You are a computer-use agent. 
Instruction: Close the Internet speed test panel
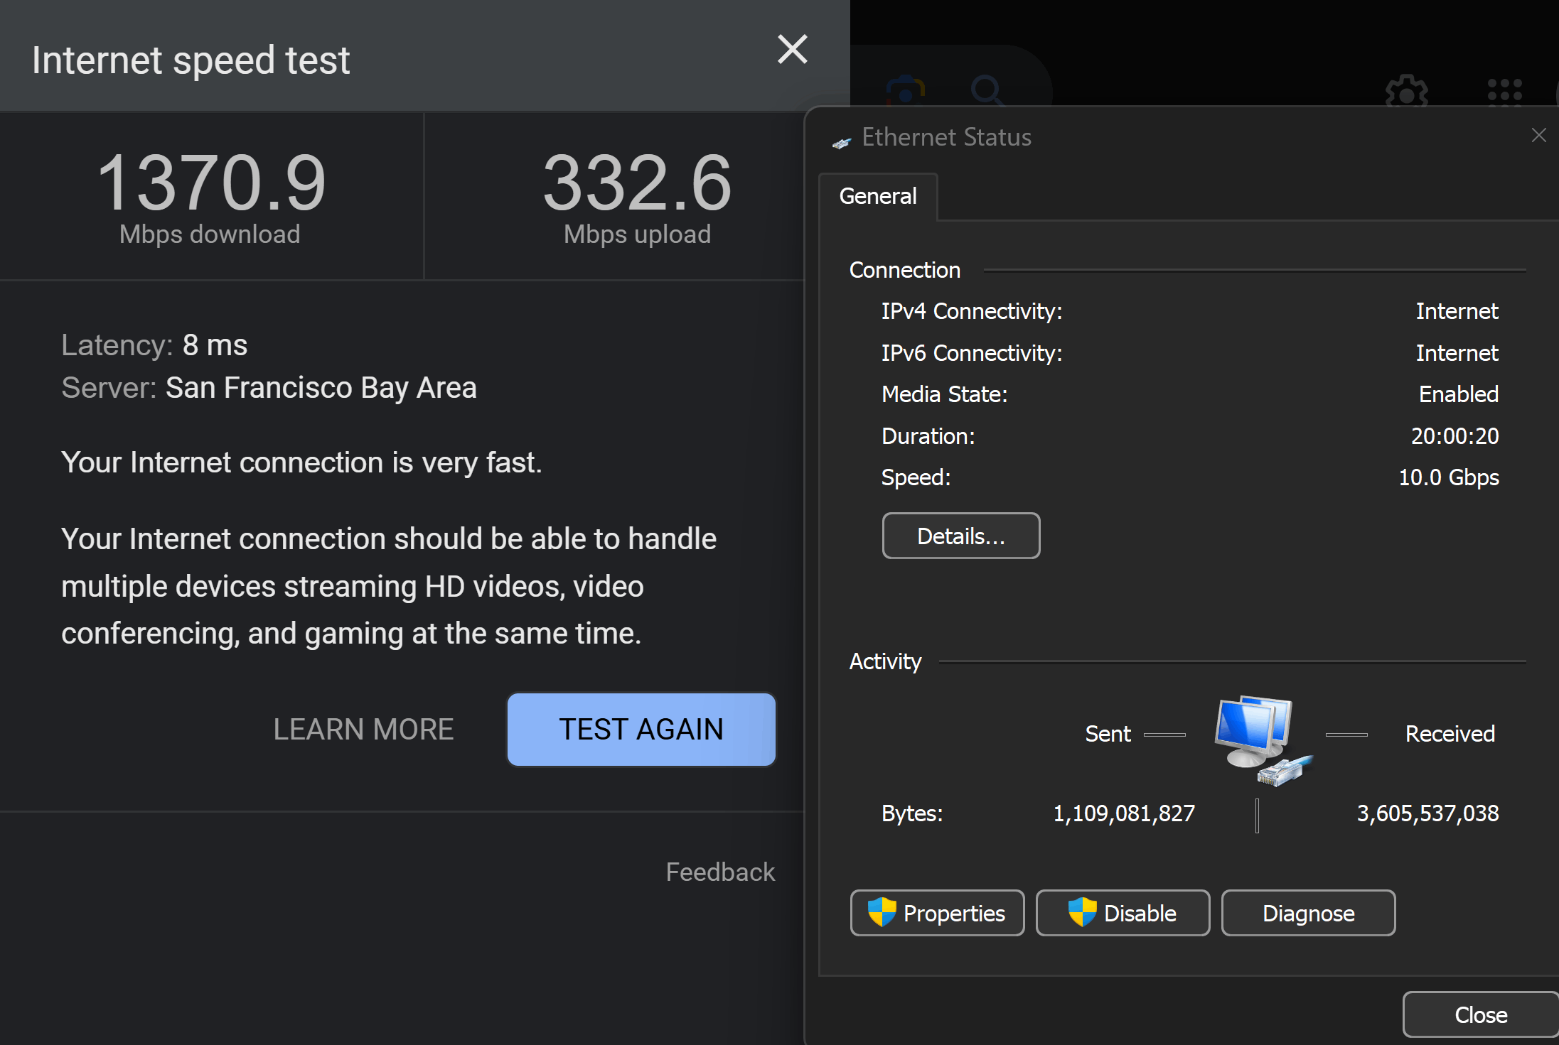792,50
